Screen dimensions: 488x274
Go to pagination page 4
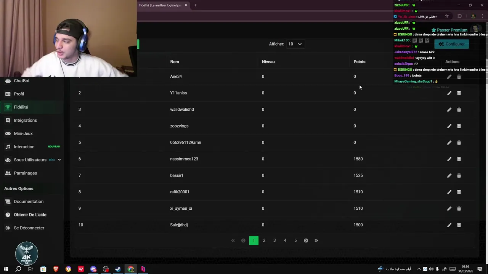[285, 241]
